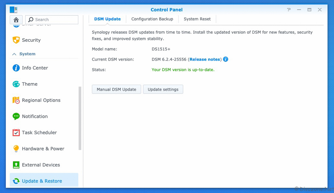Select the Update & Restore label
Viewport: 334px width, 193px height.
pyautogui.click(x=42, y=181)
